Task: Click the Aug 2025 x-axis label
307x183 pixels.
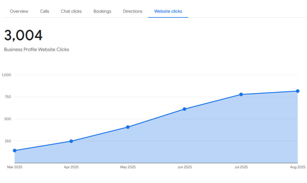Action: 298,167
